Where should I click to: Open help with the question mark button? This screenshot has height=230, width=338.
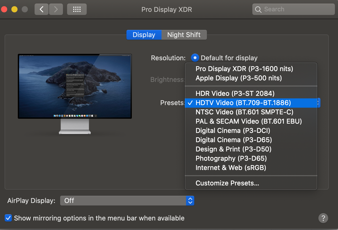point(323,218)
